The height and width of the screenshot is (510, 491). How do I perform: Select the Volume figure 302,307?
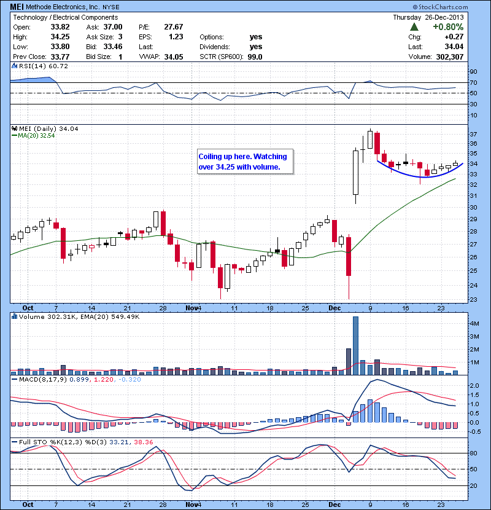coord(450,57)
